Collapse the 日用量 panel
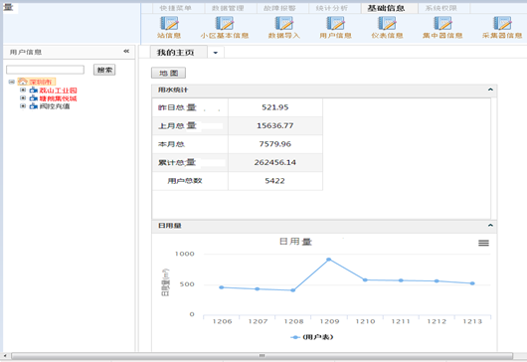527x362 pixels. click(x=490, y=226)
